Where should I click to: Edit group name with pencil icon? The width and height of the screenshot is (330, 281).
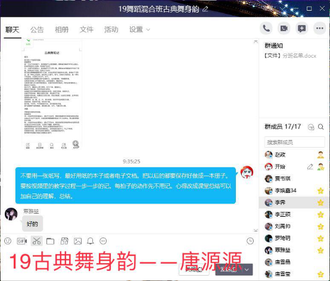206,9
